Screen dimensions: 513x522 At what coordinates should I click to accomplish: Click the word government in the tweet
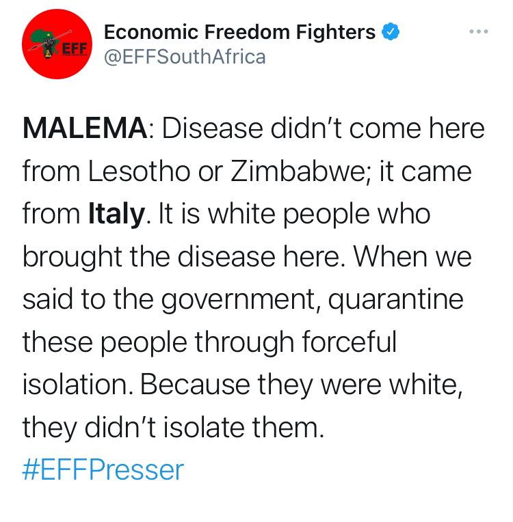238,300
